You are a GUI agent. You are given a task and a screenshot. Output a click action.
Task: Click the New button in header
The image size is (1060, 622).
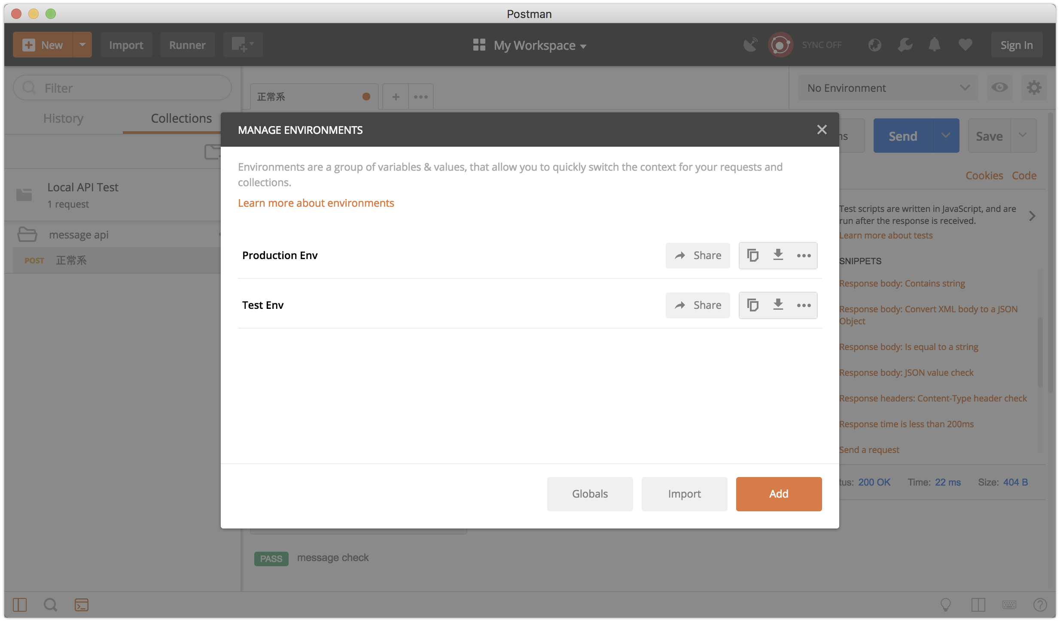(x=43, y=45)
